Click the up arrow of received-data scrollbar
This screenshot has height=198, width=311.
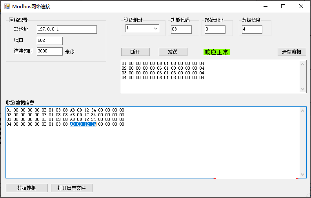click(302, 111)
